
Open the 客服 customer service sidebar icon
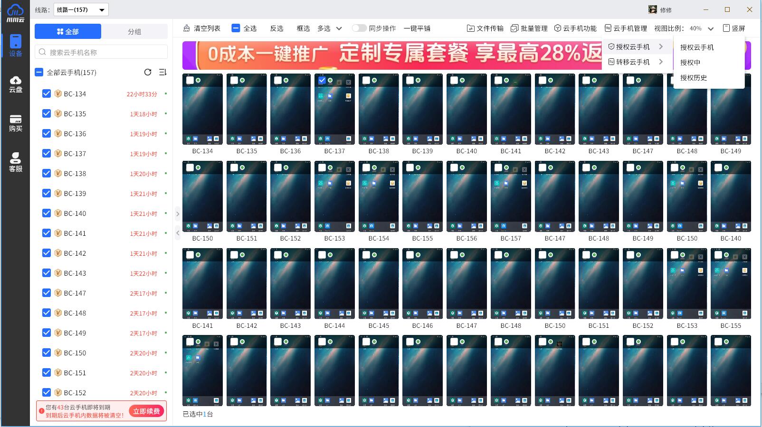tap(15, 162)
